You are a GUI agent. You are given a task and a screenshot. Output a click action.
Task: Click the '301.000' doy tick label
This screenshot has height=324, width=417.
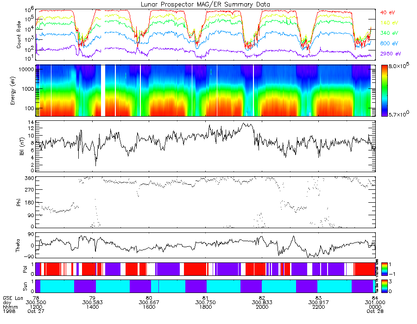click(x=375, y=303)
